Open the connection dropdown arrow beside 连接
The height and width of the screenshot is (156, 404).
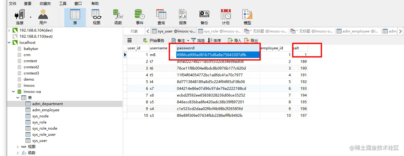click(x=30, y=17)
